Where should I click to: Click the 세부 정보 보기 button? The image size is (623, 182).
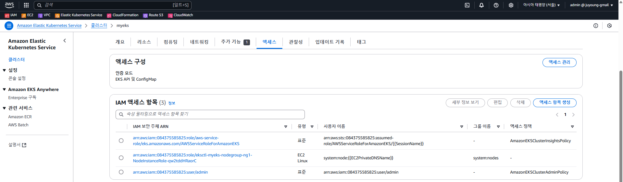pyautogui.click(x=465, y=103)
